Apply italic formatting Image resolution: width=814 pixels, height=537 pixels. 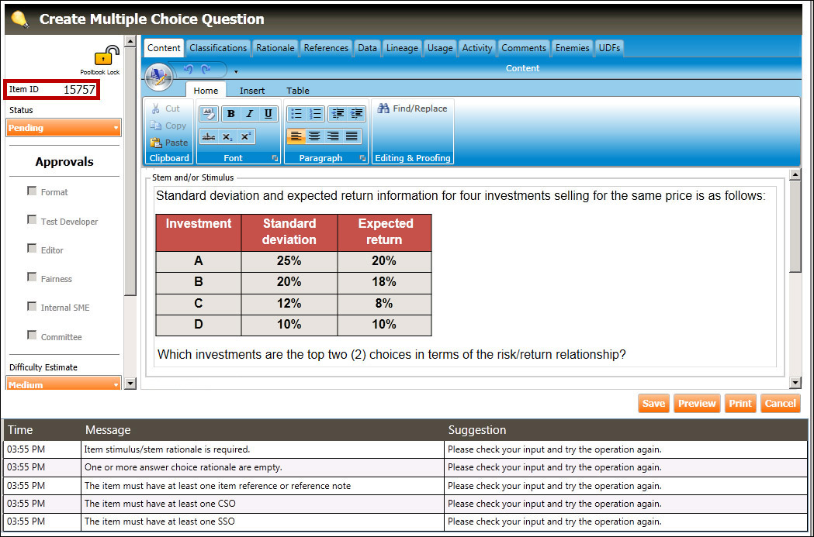point(249,114)
